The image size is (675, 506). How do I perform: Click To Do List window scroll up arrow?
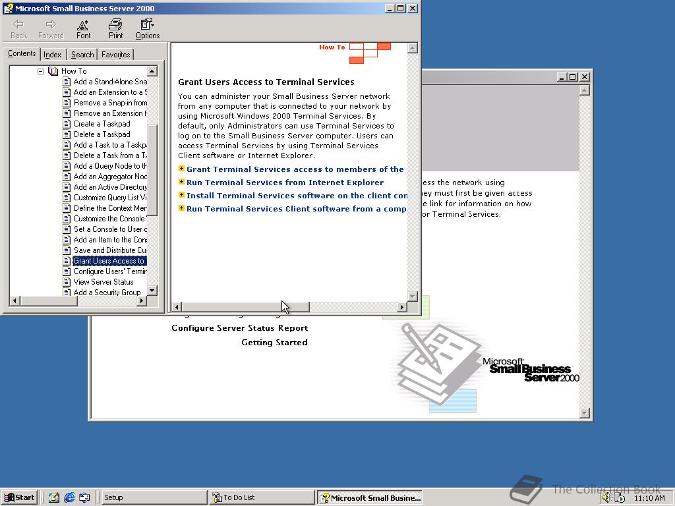coord(584,90)
